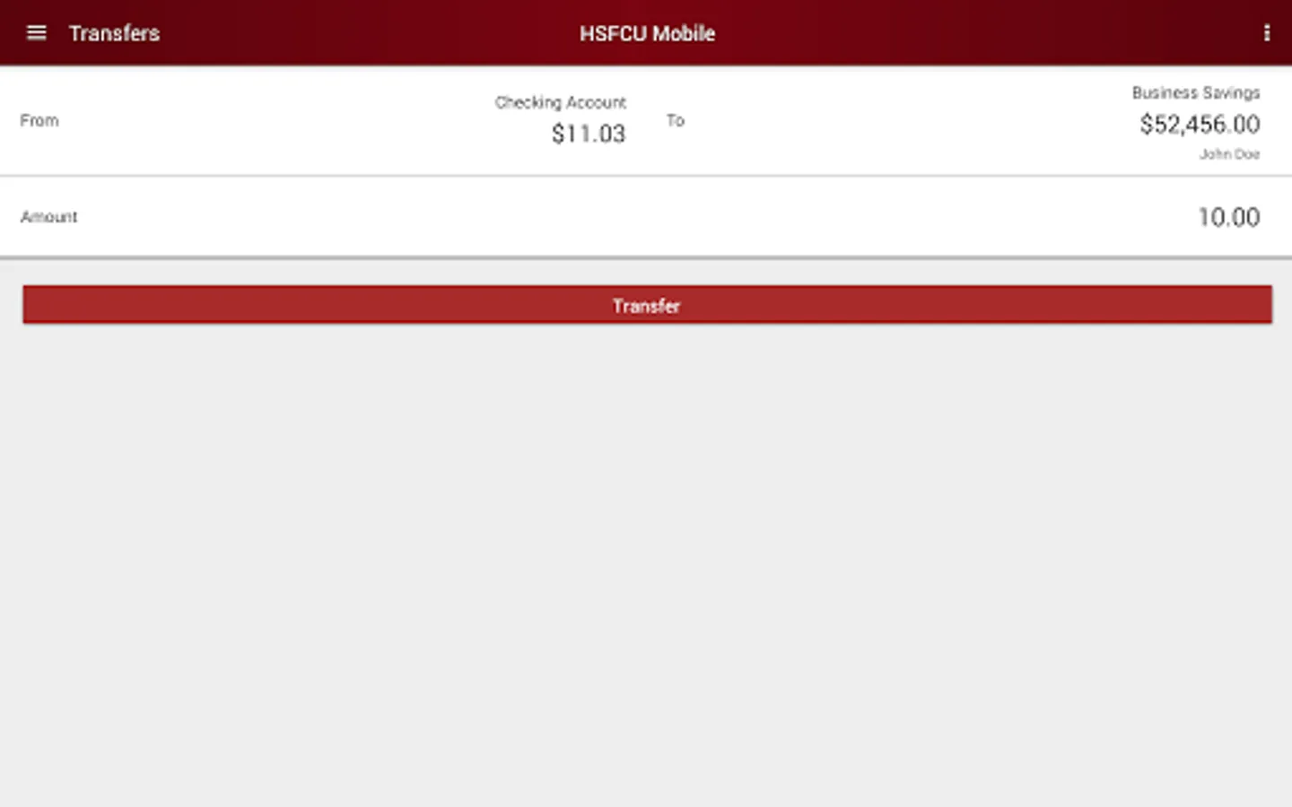The image size is (1292, 807).
Task: Click header bar between HSFCU Mobile and overflow
Action: click(987, 33)
